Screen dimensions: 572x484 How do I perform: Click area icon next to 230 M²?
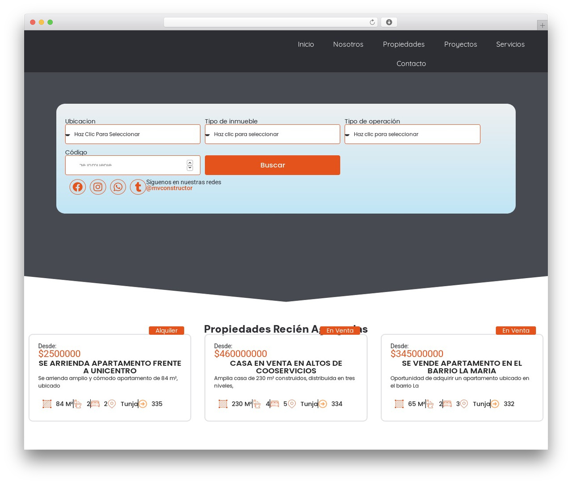tap(223, 404)
